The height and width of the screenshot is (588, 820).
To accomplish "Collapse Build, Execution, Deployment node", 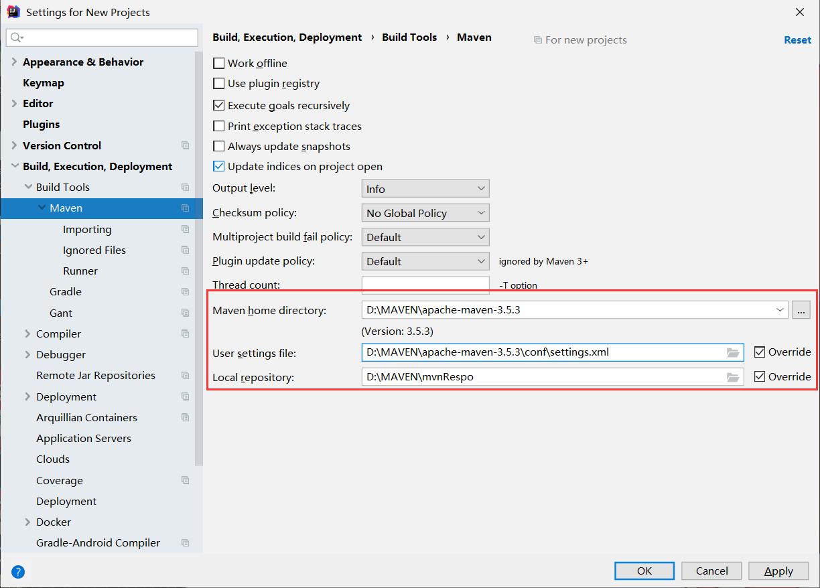I will pyautogui.click(x=14, y=166).
